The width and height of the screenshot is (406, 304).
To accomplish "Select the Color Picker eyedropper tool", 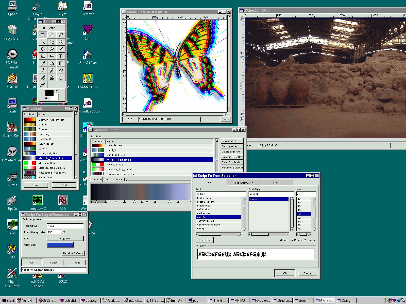I will tap(43, 63).
